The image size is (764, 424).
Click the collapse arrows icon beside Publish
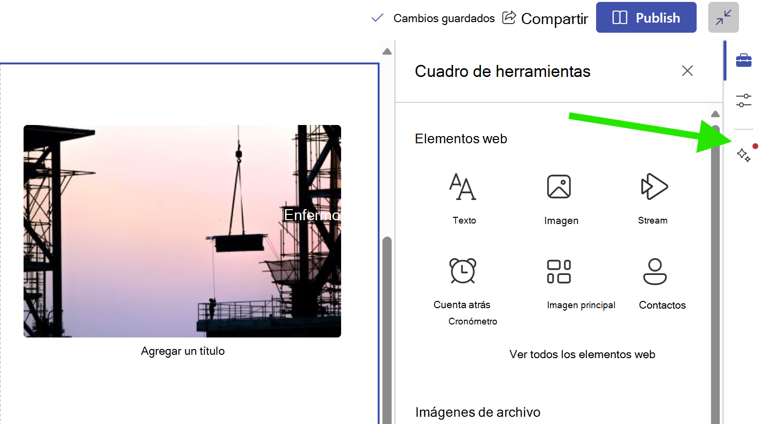[723, 18]
